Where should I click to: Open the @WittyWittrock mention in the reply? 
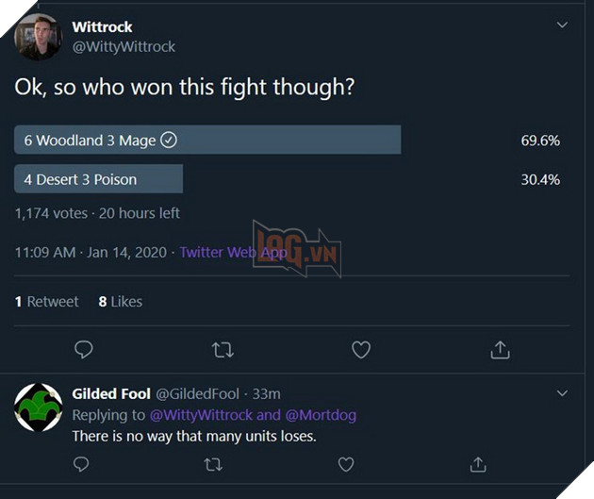click(200, 415)
